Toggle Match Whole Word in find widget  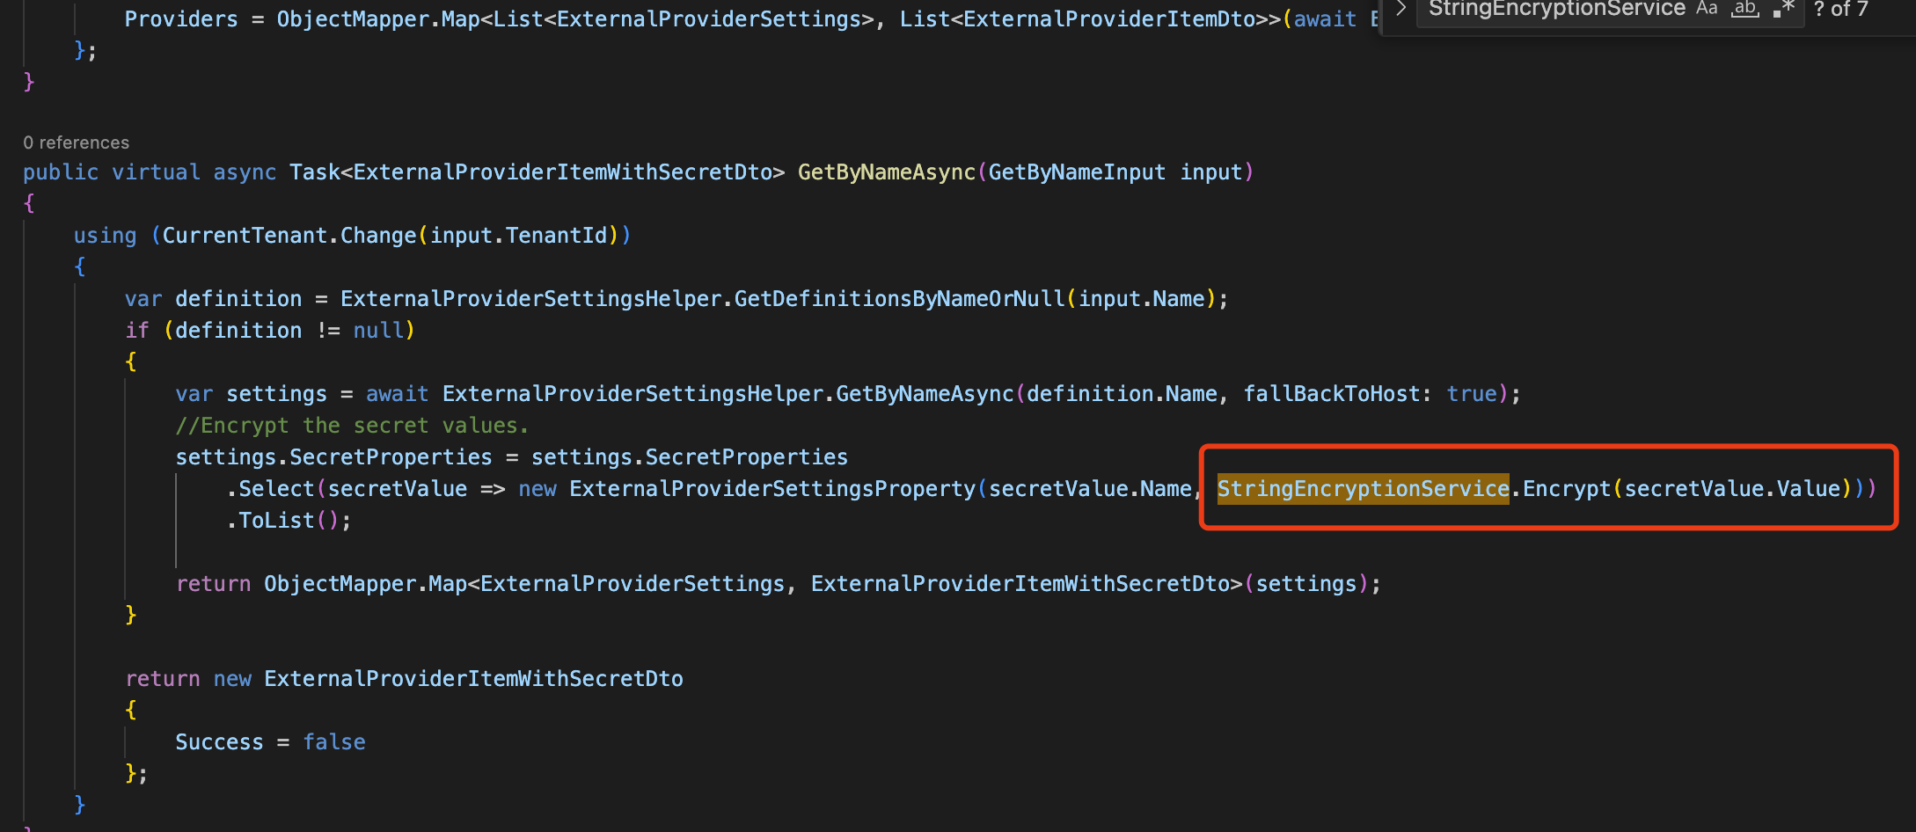[x=1745, y=9]
